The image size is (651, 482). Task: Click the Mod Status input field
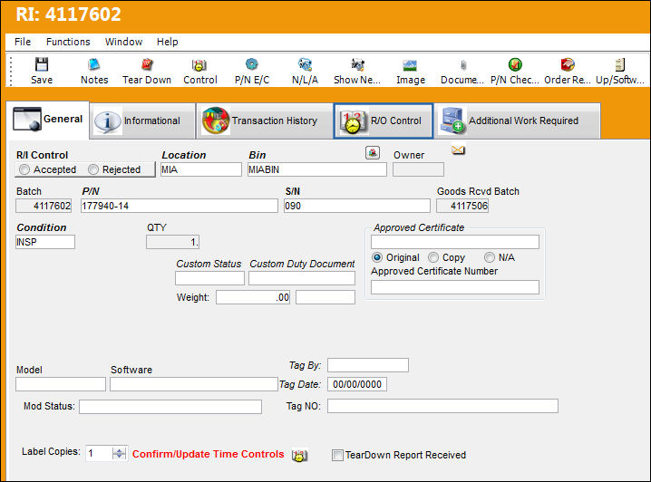[x=170, y=407]
